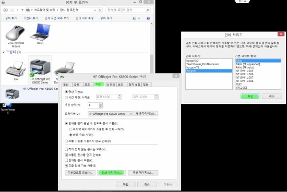The image size is (287, 192).
Task: Select the 항상 가능(L) radio button
Action: [x=66, y=92]
